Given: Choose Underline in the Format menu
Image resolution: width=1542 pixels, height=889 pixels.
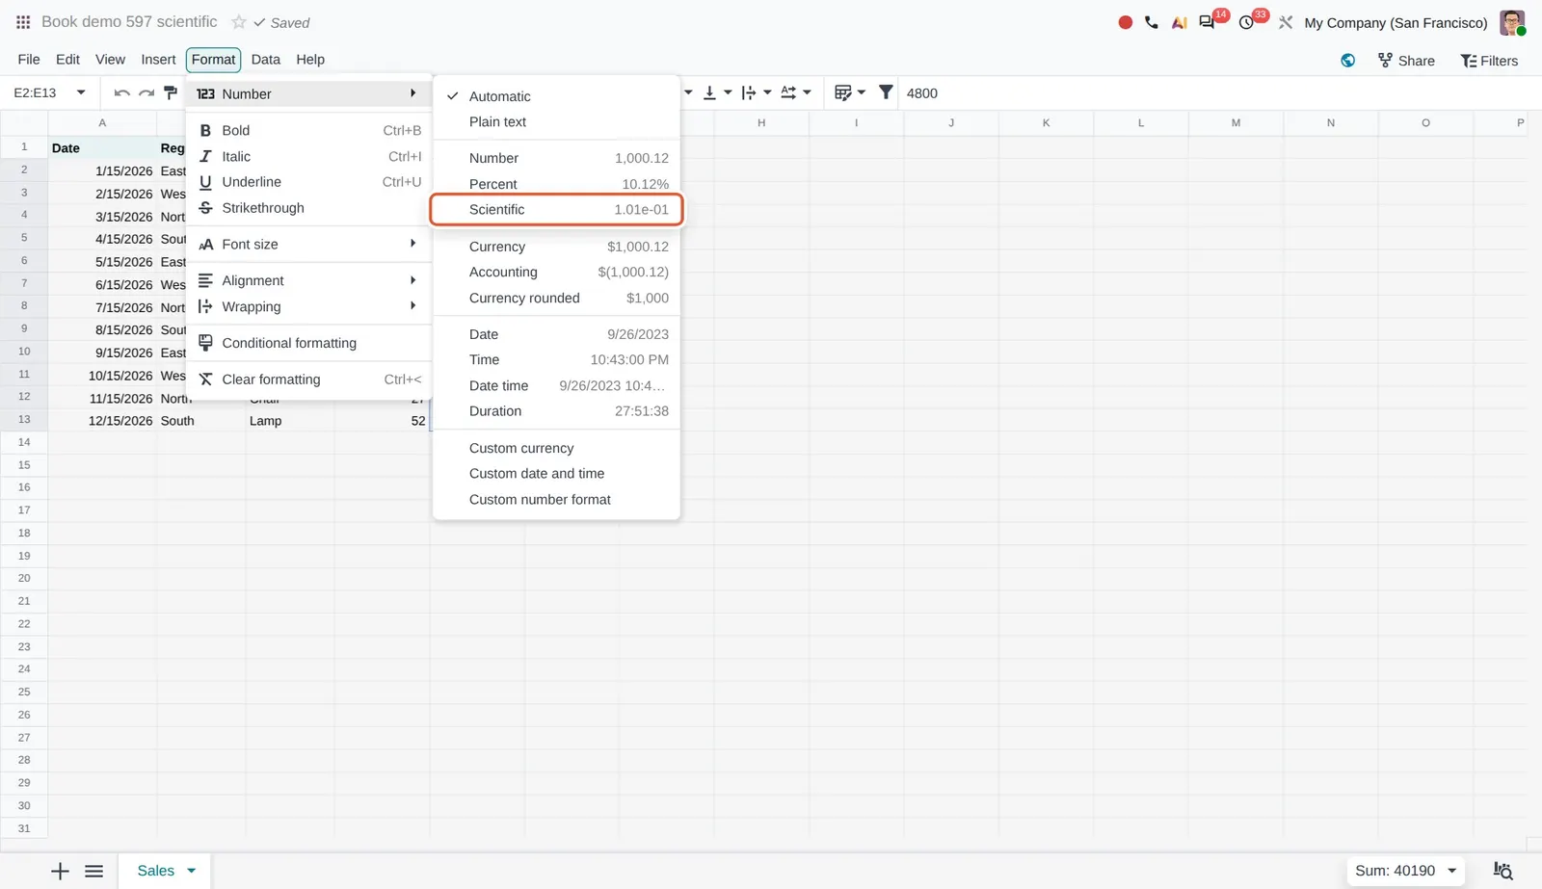Looking at the screenshot, I should (x=308, y=182).
